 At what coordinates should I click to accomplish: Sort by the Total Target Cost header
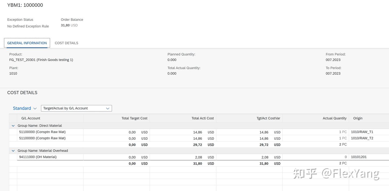click(x=134, y=118)
